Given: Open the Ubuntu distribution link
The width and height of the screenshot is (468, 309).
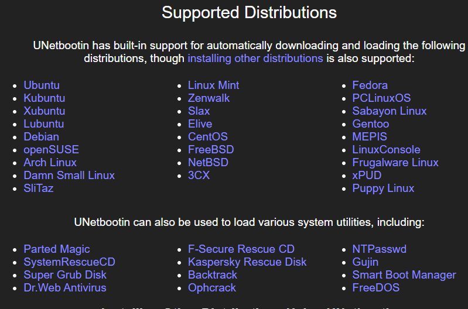Looking at the screenshot, I should tap(42, 85).
